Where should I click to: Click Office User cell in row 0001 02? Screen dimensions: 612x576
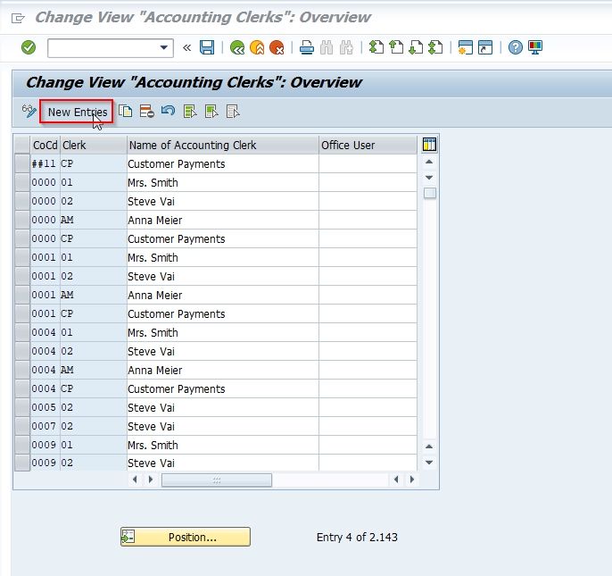pos(368,276)
